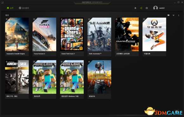Click optimization badge on Forza Horizon 3
Screen dimensions: 184x117
34,19
